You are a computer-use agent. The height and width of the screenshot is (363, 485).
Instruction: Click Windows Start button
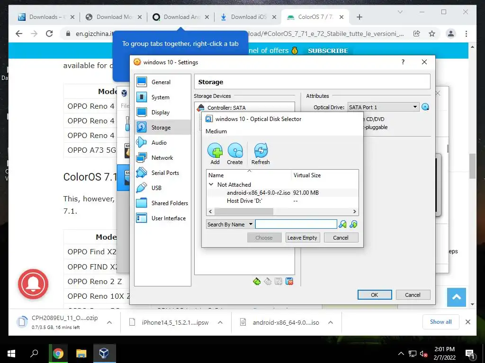(x=11, y=353)
